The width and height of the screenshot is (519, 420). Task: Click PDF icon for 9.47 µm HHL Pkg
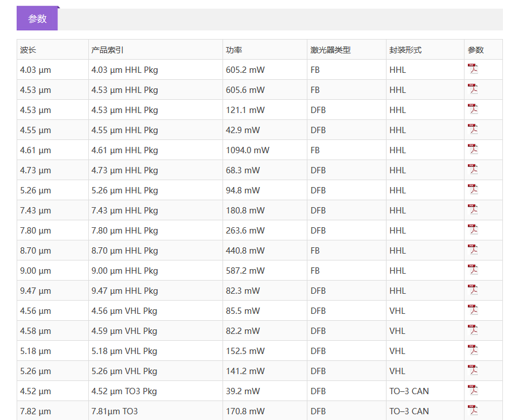pyautogui.click(x=473, y=290)
